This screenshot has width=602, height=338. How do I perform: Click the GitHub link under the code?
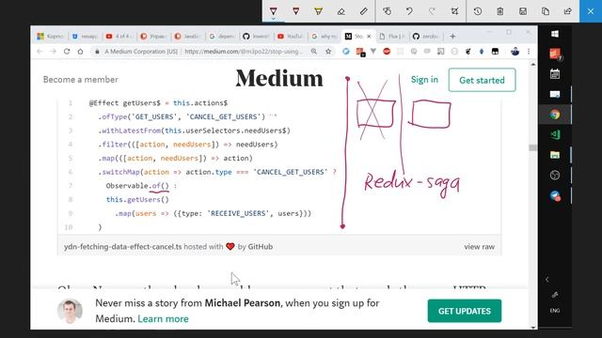pos(261,247)
